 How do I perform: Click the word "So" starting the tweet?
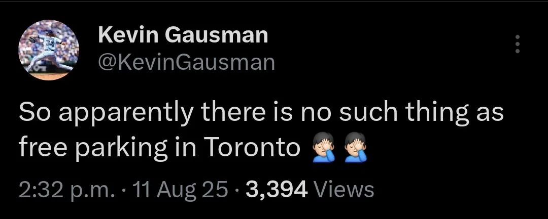pyautogui.click(x=32, y=113)
